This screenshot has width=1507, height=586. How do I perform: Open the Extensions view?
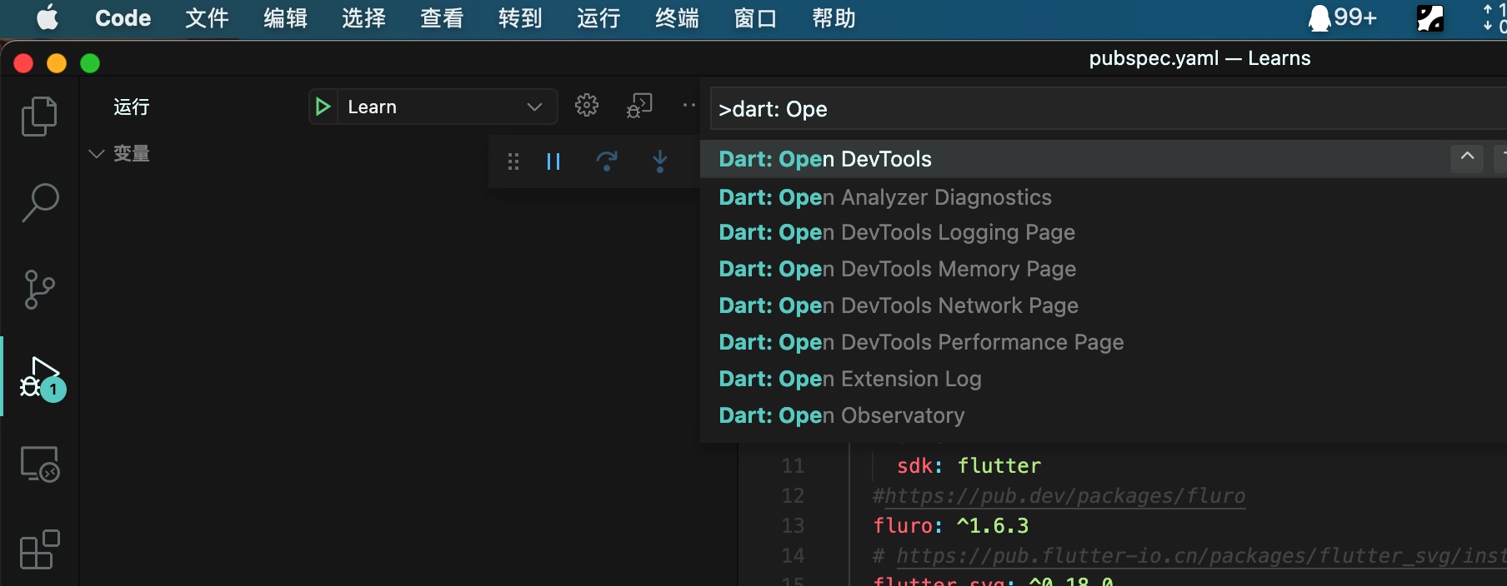tap(39, 549)
